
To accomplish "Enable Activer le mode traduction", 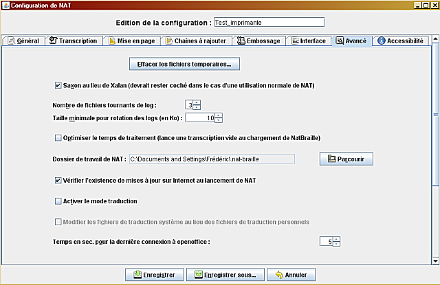I will click(x=58, y=201).
